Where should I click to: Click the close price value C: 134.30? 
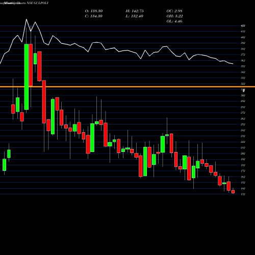(94, 16)
